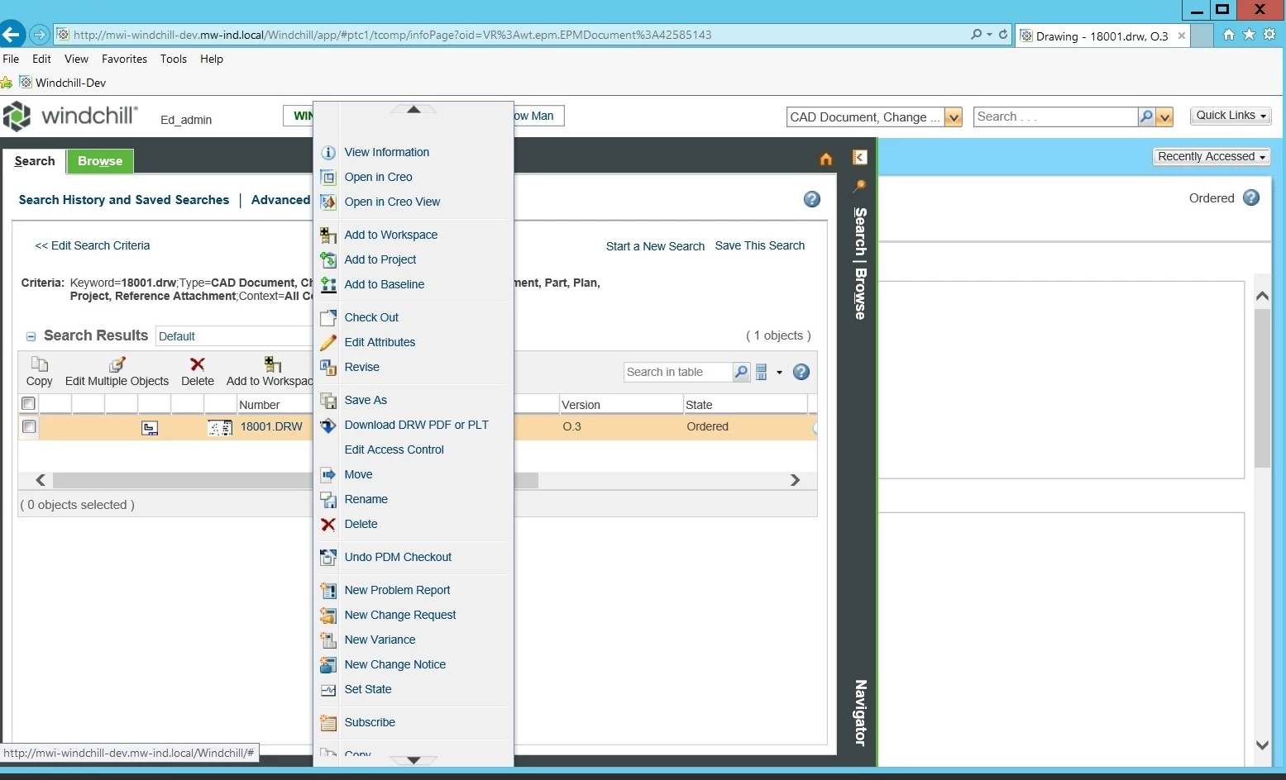Click the Advanced search link
The height and width of the screenshot is (780, 1286).
pyautogui.click(x=280, y=200)
